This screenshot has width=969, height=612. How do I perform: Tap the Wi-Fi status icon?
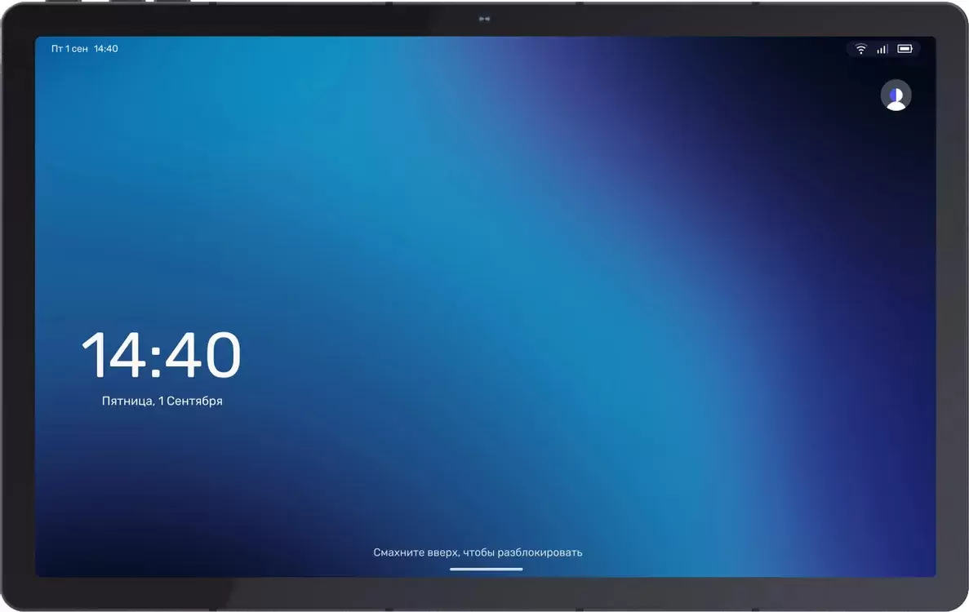click(x=860, y=49)
